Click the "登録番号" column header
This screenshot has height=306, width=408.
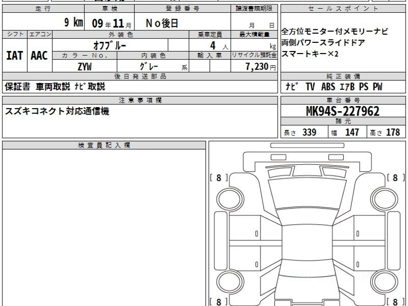pyautogui.click(x=183, y=9)
